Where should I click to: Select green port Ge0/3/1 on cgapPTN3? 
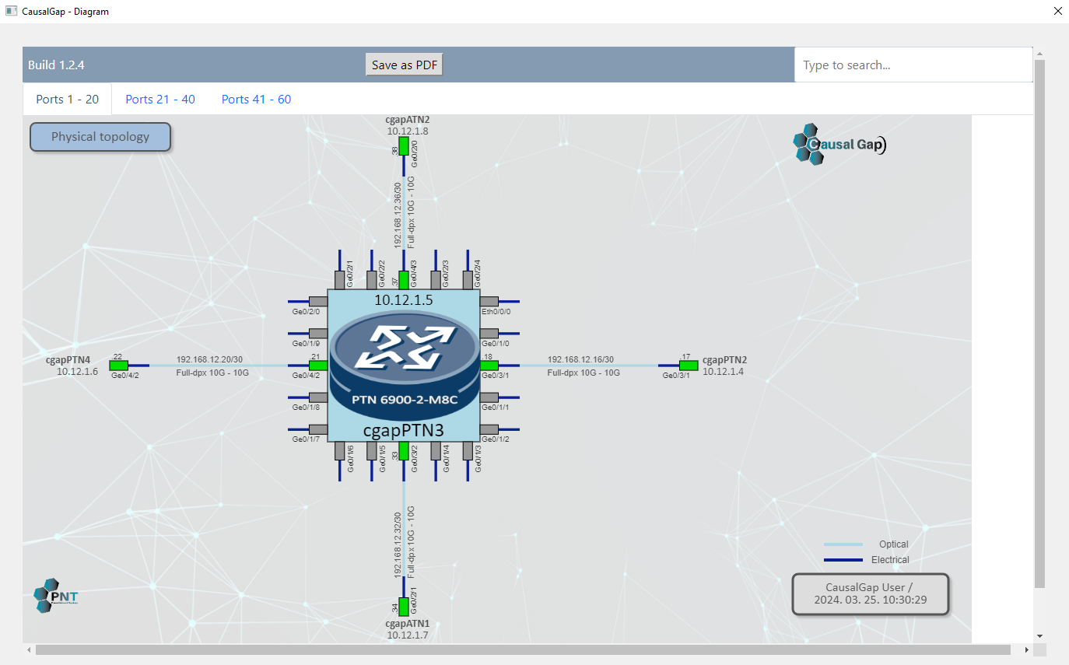489,366
